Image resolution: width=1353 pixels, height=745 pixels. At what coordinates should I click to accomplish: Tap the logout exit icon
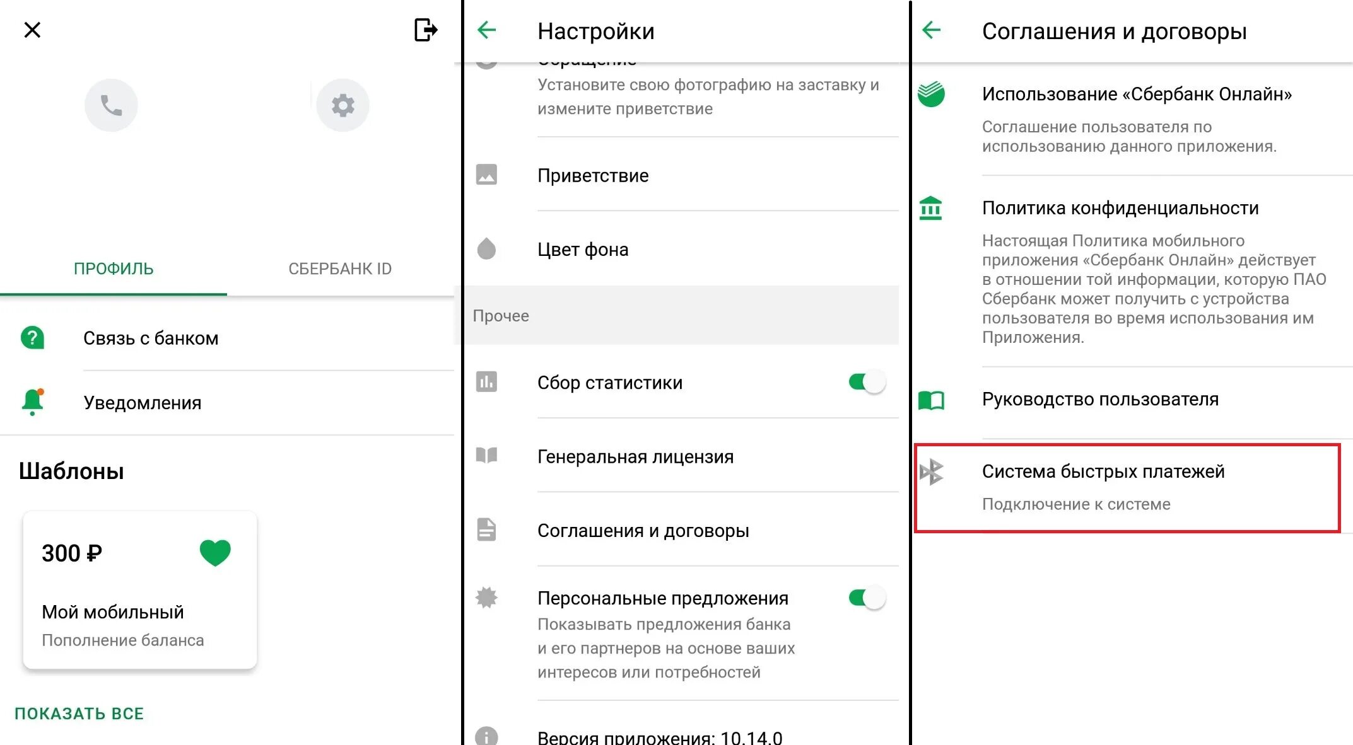426,30
